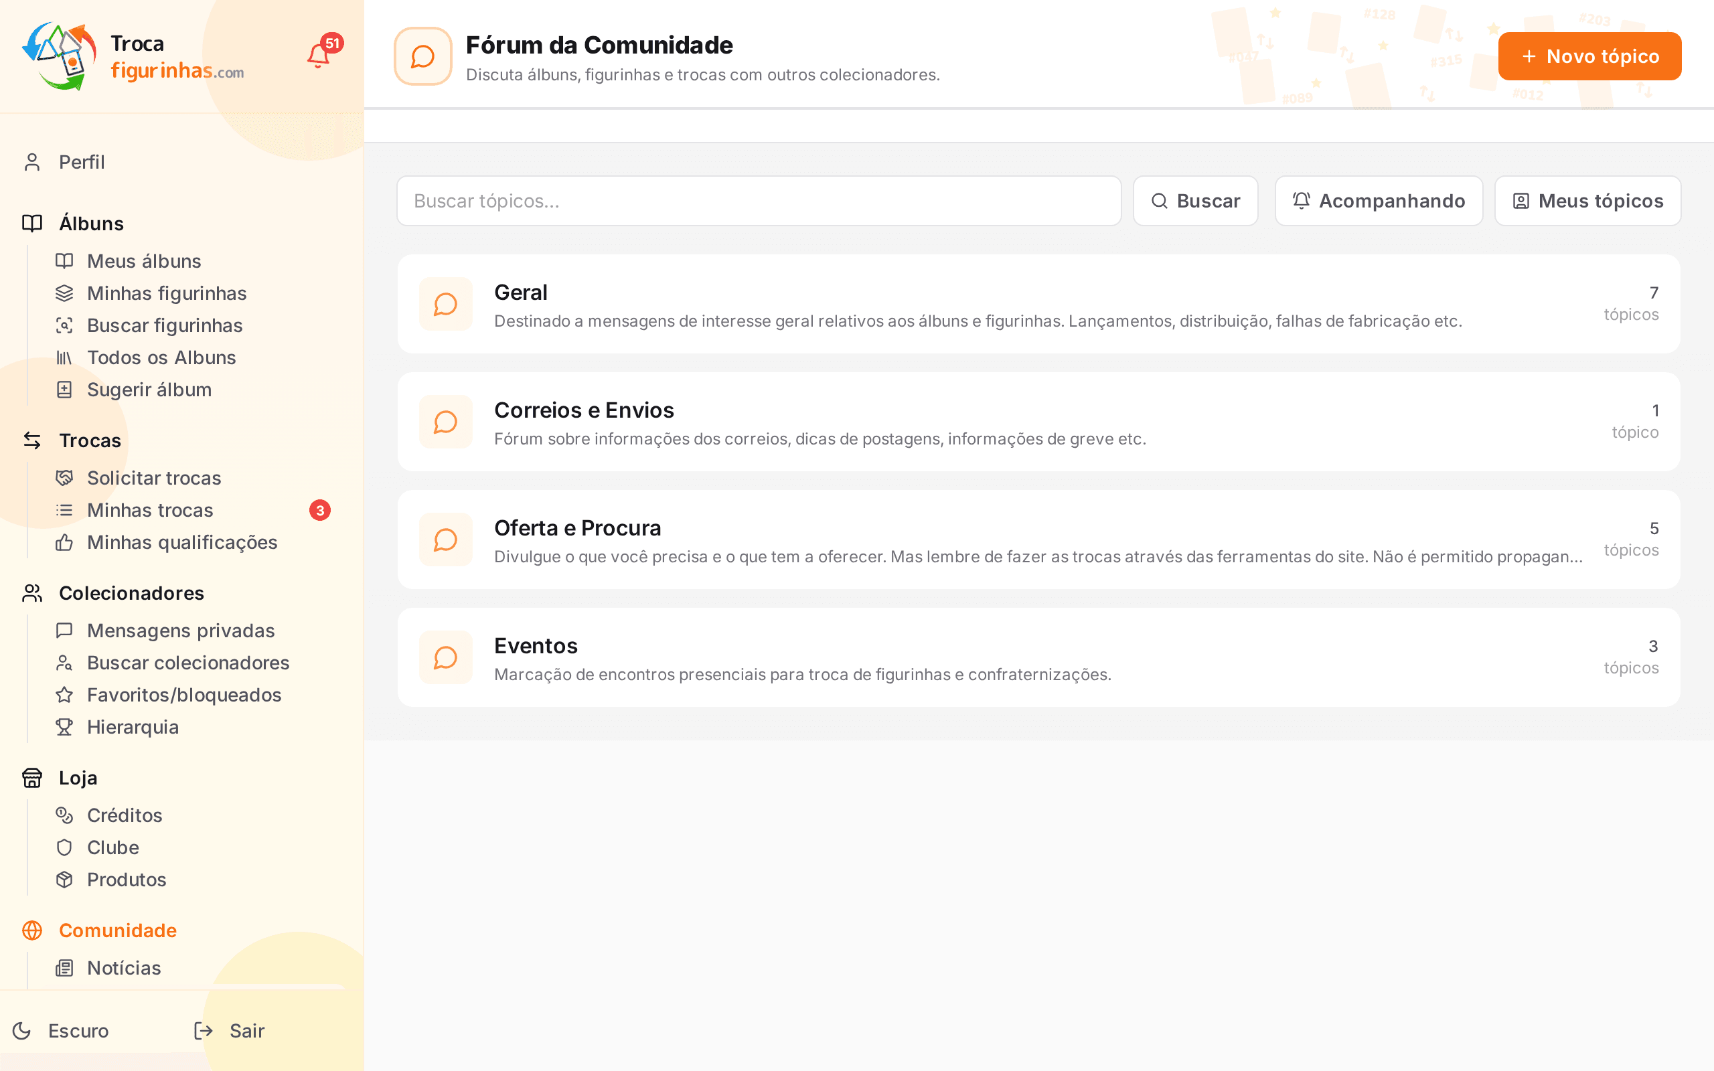Click the Álbuns book icon
1714x1071 pixels.
coord(32,223)
